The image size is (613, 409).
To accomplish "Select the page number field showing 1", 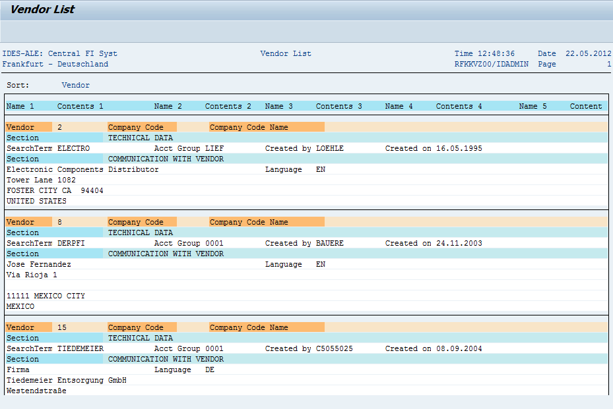I will (x=607, y=64).
